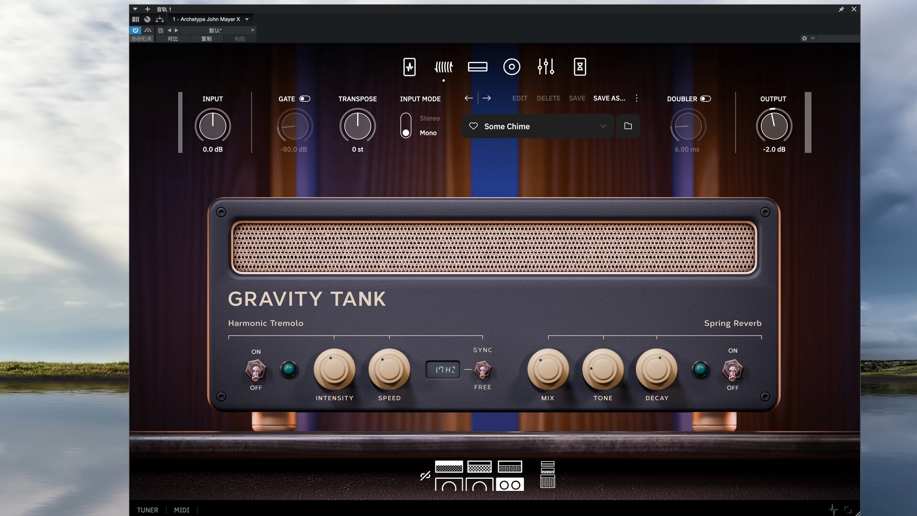Open the MIDI tab

[x=181, y=510]
